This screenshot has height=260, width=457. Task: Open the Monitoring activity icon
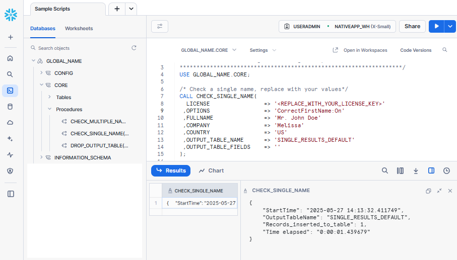pyautogui.click(x=10, y=155)
